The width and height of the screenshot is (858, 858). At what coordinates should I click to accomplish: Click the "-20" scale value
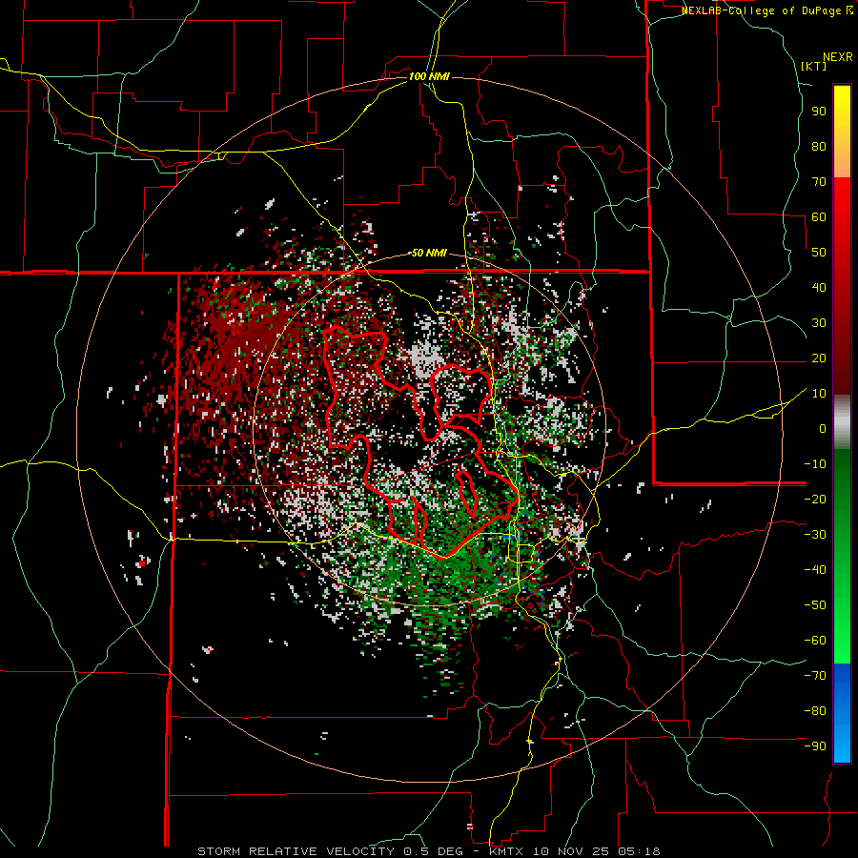pos(815,499)
